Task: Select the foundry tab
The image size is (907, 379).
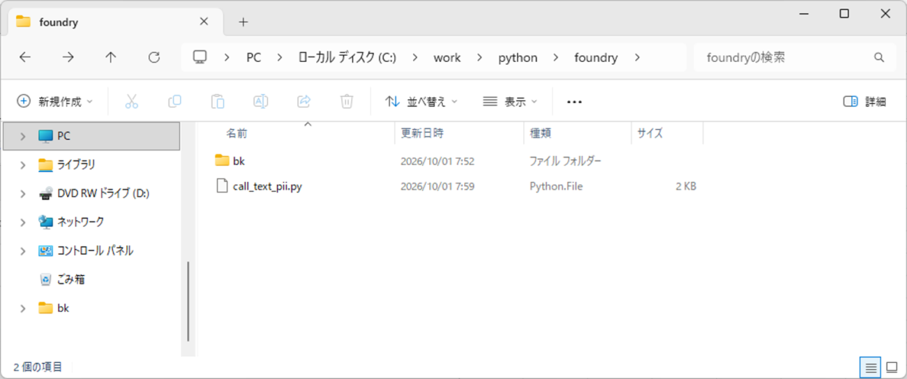Action: tap(115, 22)
